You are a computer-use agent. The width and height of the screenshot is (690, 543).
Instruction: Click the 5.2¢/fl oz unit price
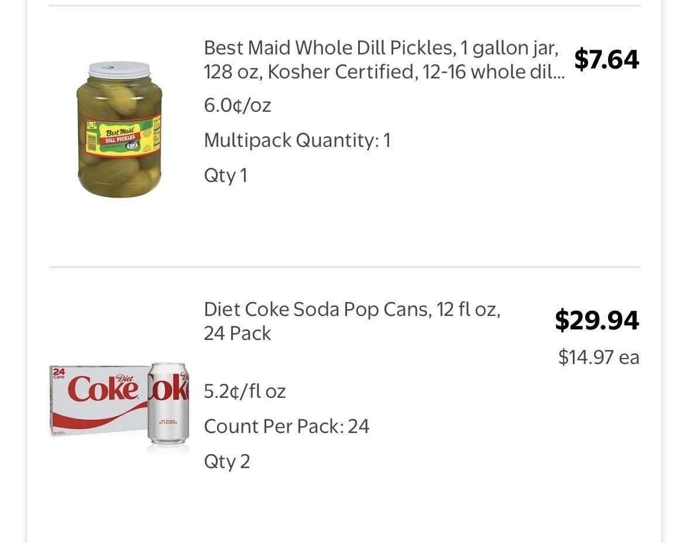coord(245,391)
